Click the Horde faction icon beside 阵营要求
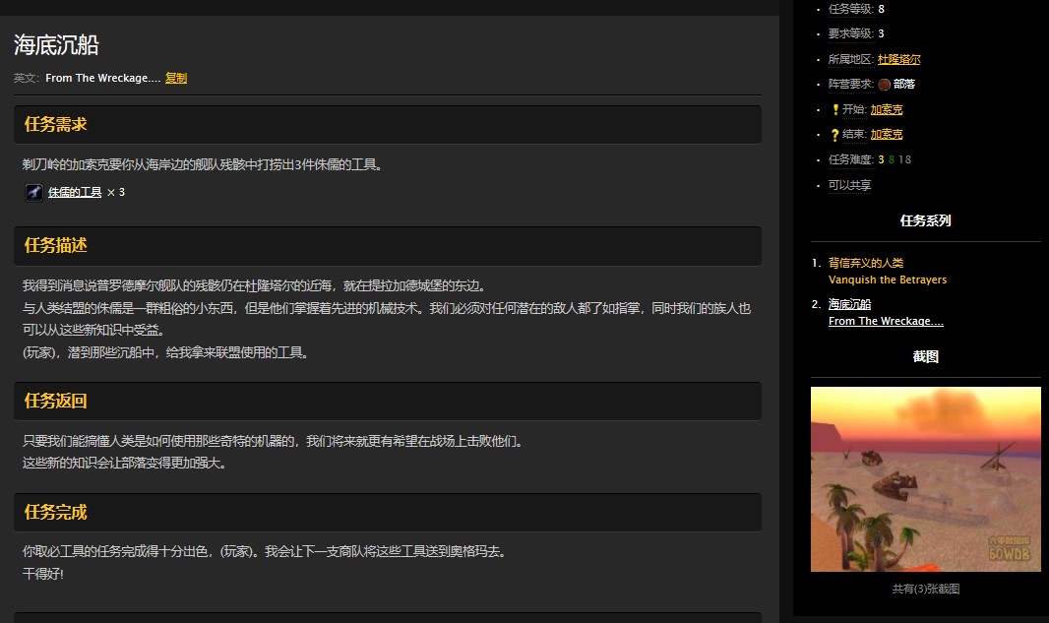Screen dimensions: 1049x623 point(884,84)
